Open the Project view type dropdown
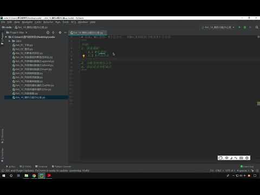This screenshot has height=195, width=260. [17, 32]
